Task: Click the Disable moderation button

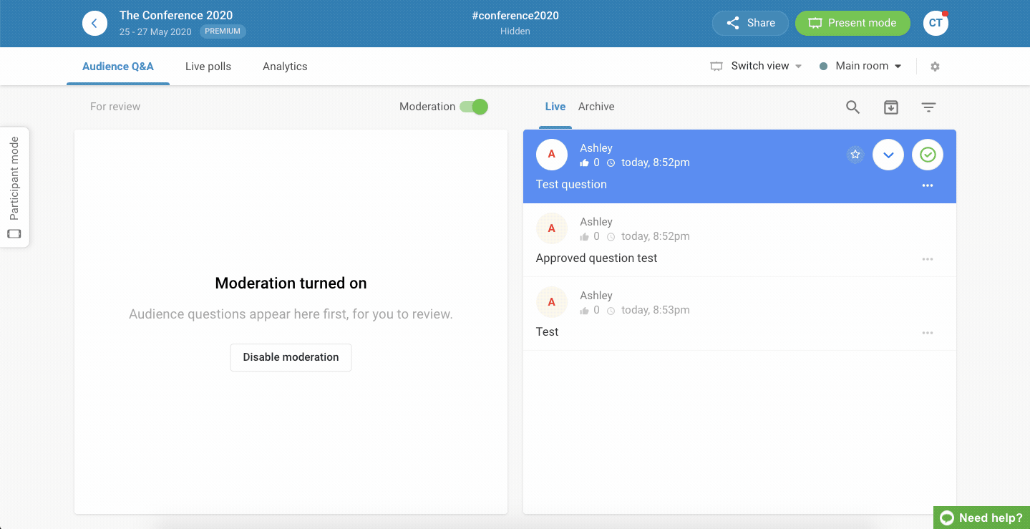Action: (x=291, y=357)
